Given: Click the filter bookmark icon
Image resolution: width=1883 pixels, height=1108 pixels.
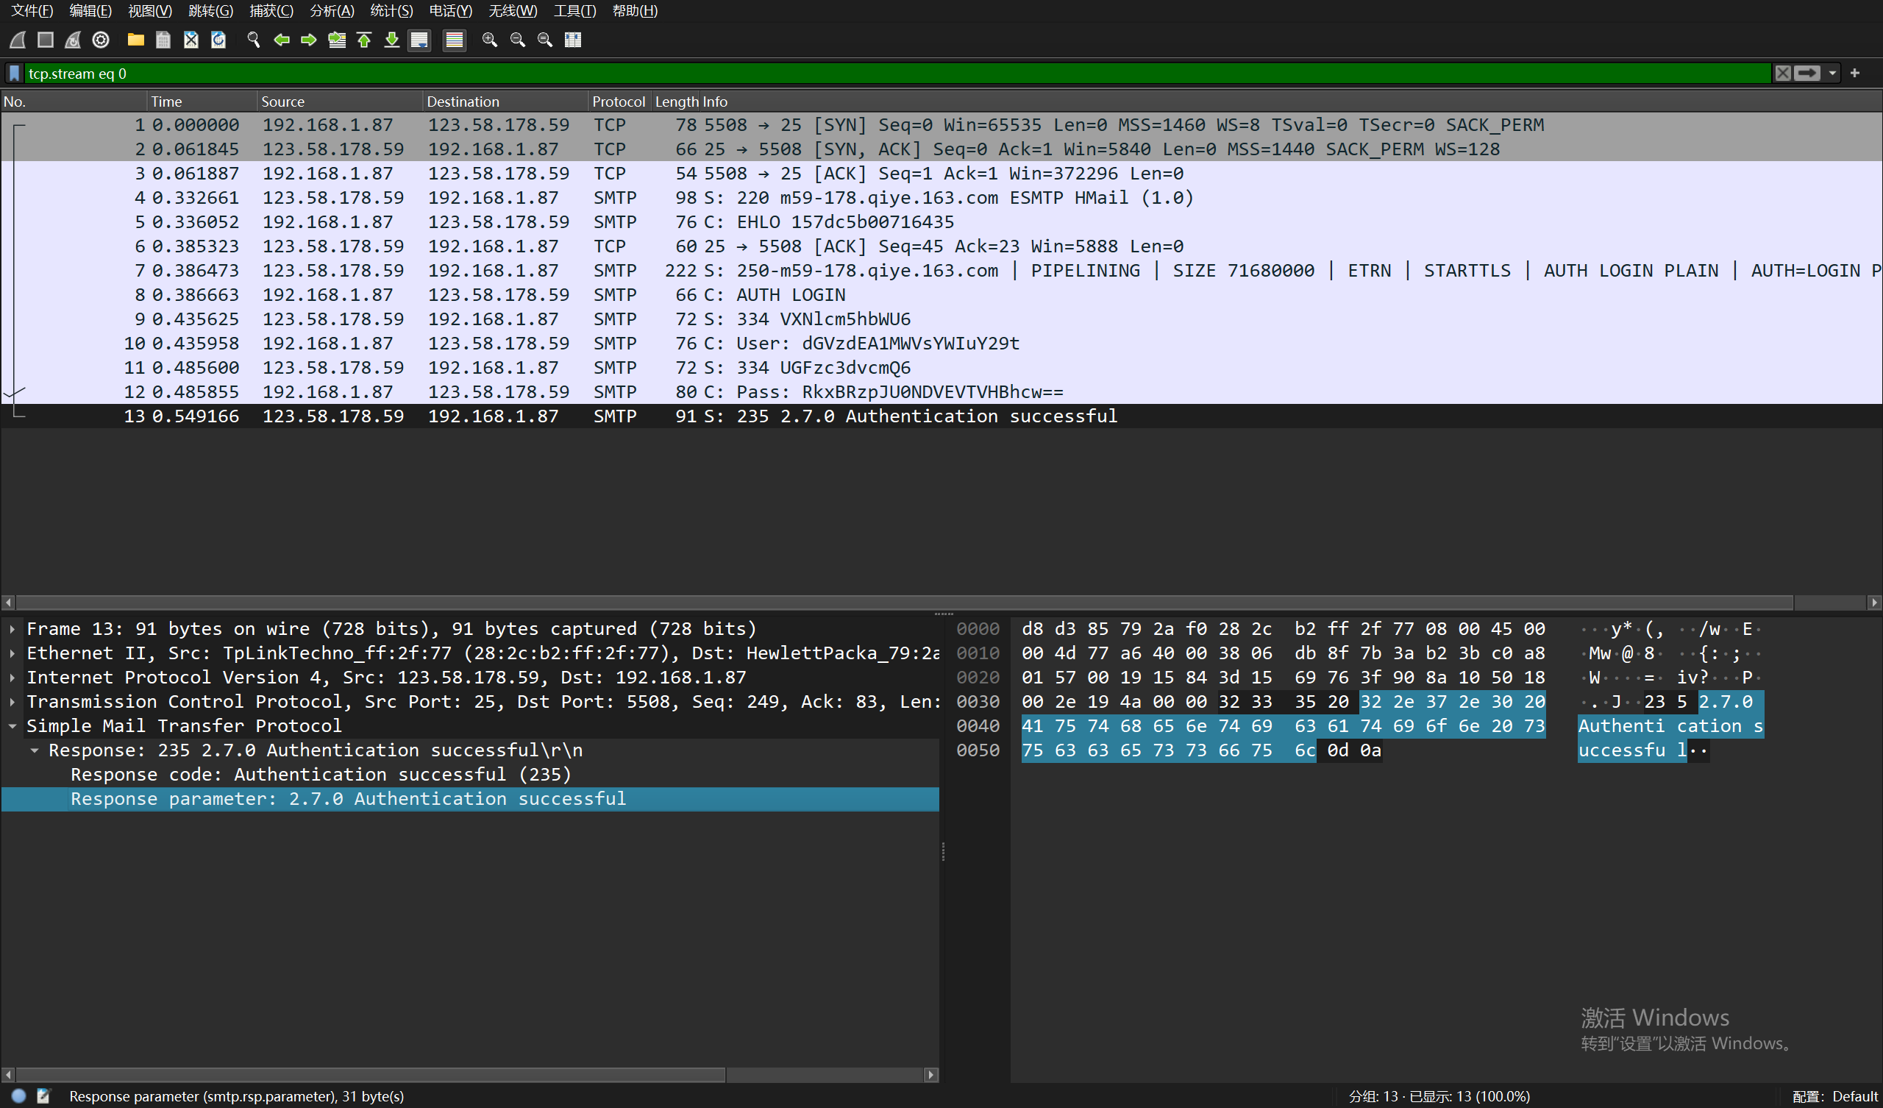Looking at the screenshot, I should (x=14, y=74).
